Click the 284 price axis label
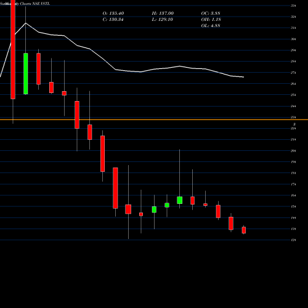 coord(293,62)
